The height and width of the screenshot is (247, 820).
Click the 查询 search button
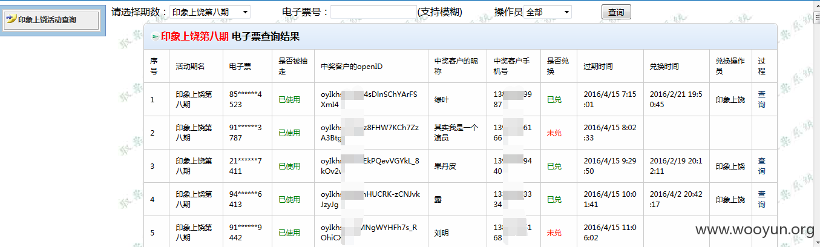click(x=616, y=12)
